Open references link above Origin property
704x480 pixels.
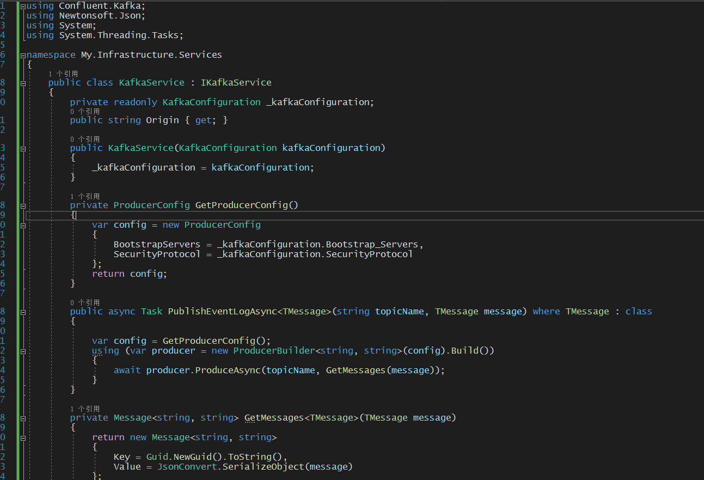[85, 111]
